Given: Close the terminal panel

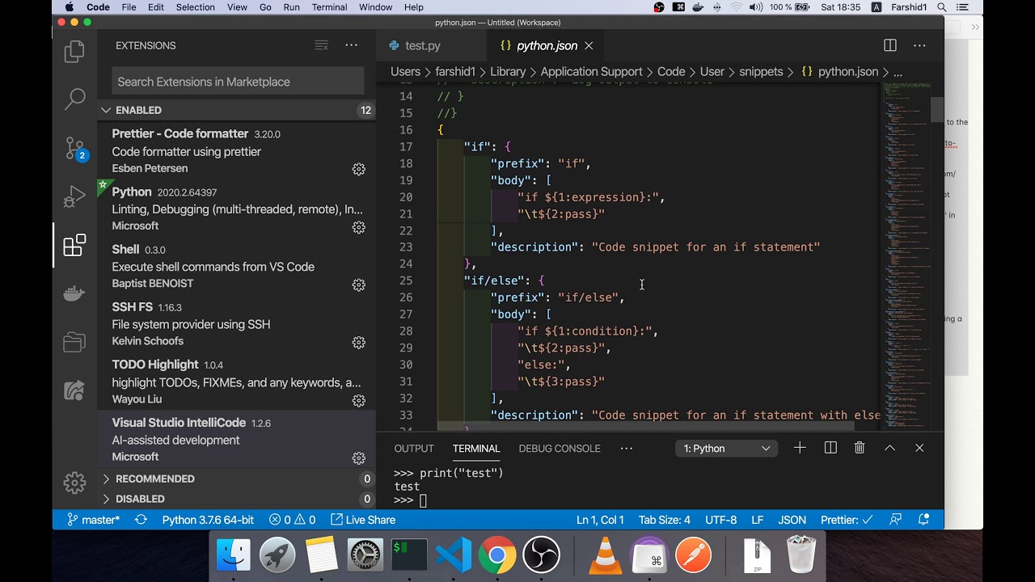Looking at the screenshot, I should click(919, 448).
